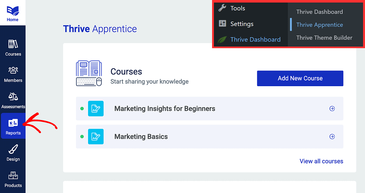The height and width of the screenshot is (193, 365).
Task: Select Thrive Dashboard submenu item
Action: coord(319,12)
